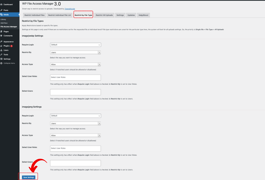265x180 pixels.
Task: Click the Pages icon in sidebar
Action: click(1, 31)
